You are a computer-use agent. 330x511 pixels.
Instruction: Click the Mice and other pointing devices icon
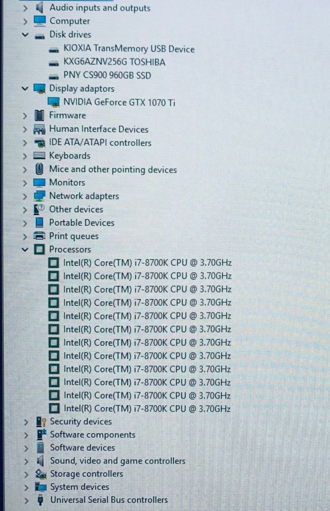click(39, 169)
